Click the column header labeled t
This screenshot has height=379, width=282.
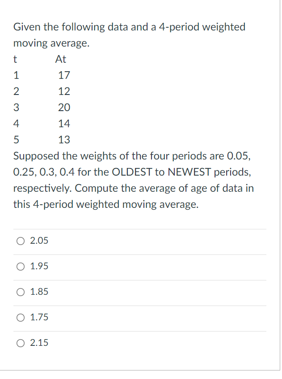pyautogui.click(x=15, y=59)
